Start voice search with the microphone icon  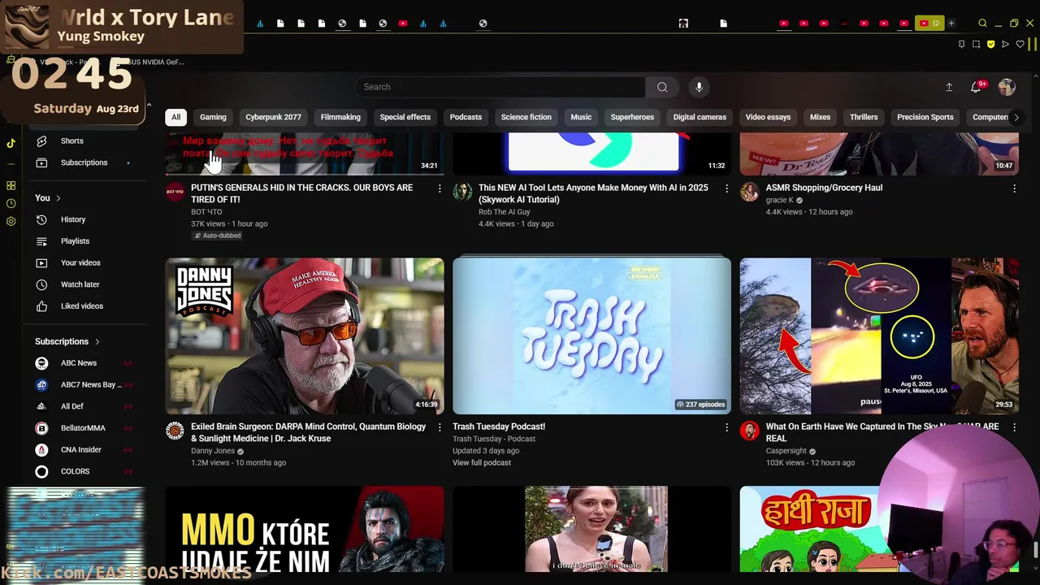click(x=699, y=87)
